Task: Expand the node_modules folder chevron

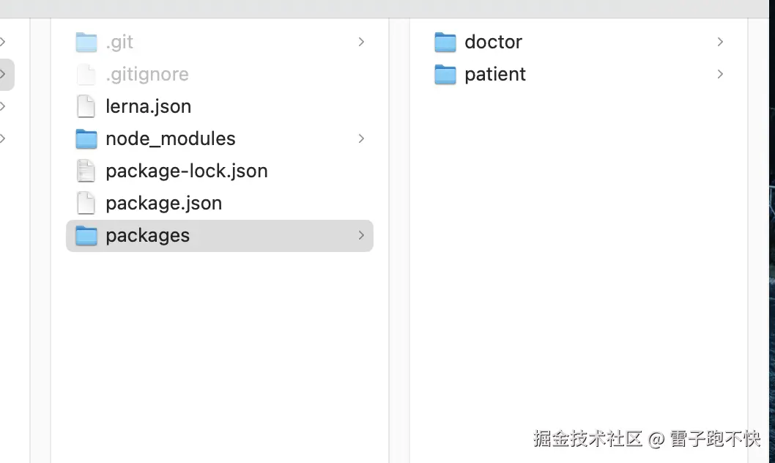Action: coord(360,138)
